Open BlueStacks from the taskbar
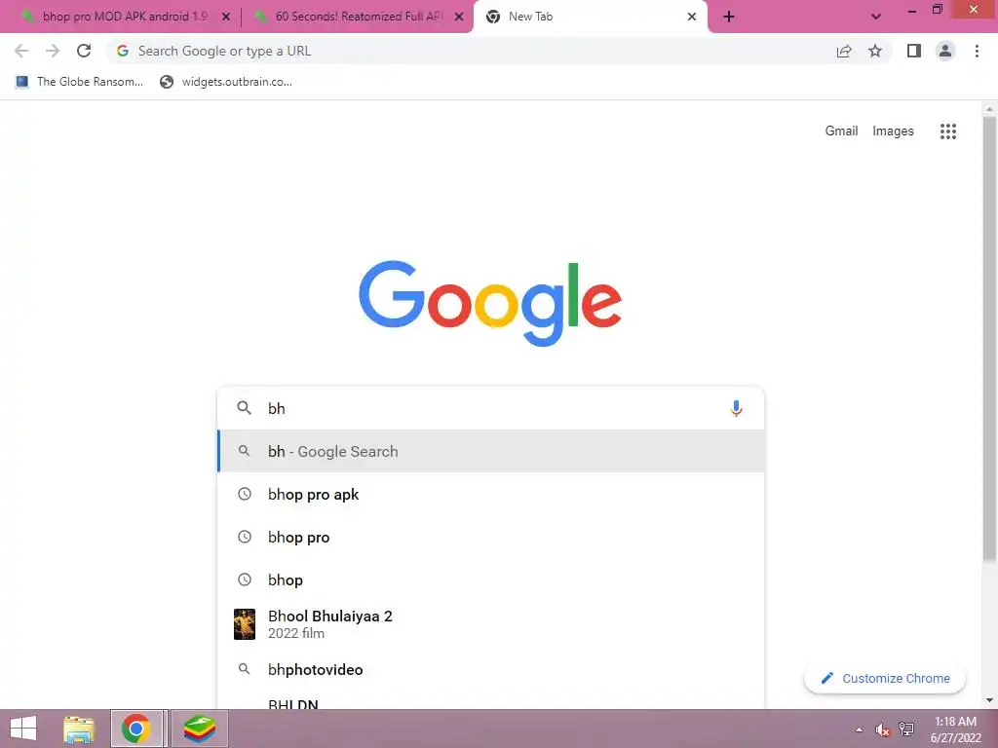The width and height of the screenshot is (998, 748). pyautogui.click(x=200, y=729)
